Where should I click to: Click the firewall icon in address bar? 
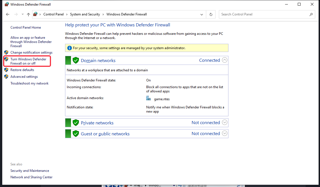coord(35,14)
